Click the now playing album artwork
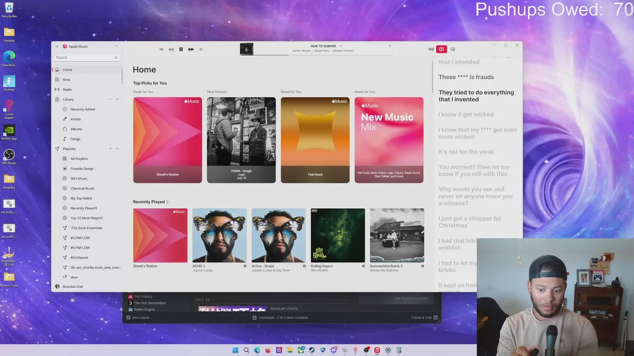Viewport: 634px width, 356px height. [x=247, y=49]
